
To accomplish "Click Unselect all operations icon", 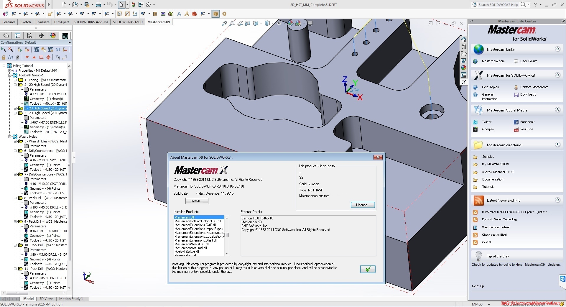I will pos(11,50).
